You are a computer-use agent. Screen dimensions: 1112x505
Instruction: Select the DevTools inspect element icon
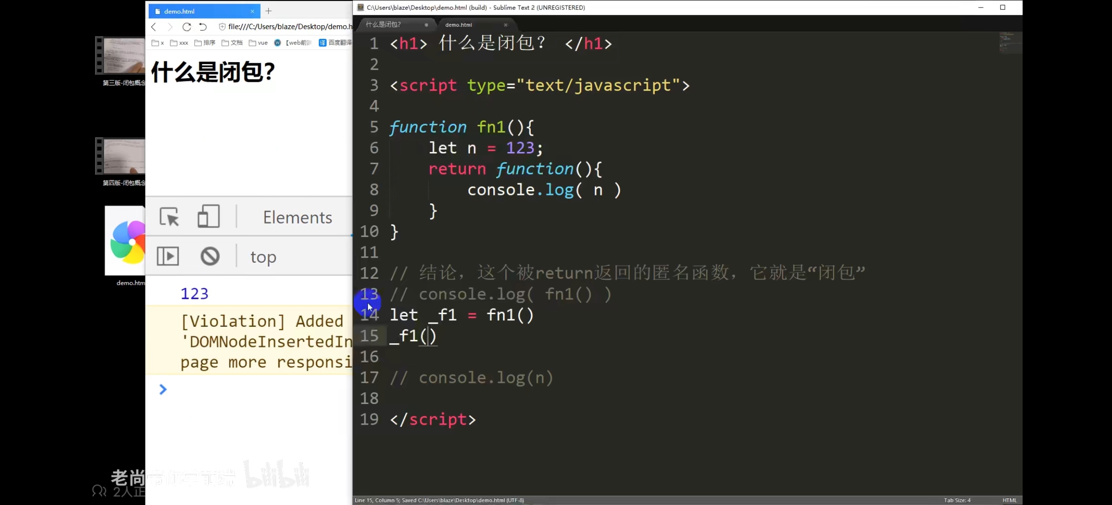click(169, 217)
